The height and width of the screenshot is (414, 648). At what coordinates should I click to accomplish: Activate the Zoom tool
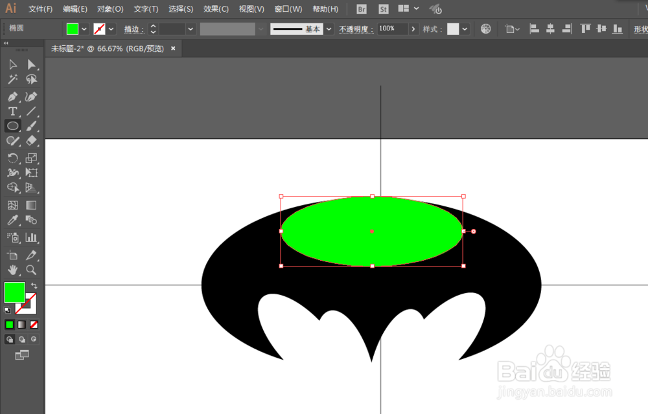pos(30,270)
